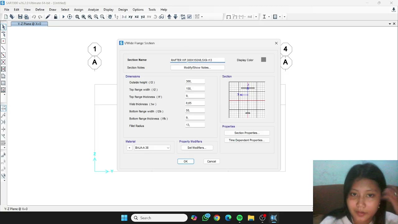The image size is (398, 224).
Task: Click the Redo arrow icon
Action: click(40, 17)
